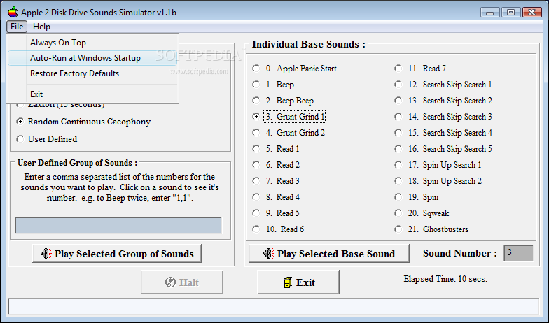Close the simulator window
The image size is (549, 323).
[532, 13]
